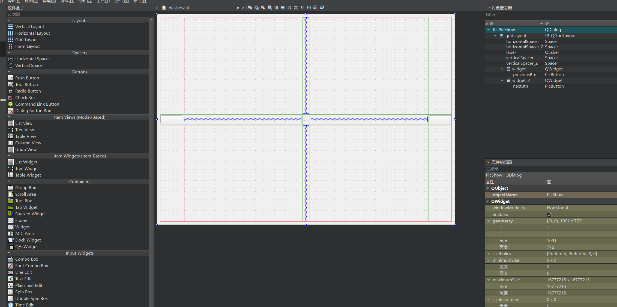This screenshot has width=617, height=307.
Task: Click the Edit Widgets mode icon
Action: tap(250, 8)
